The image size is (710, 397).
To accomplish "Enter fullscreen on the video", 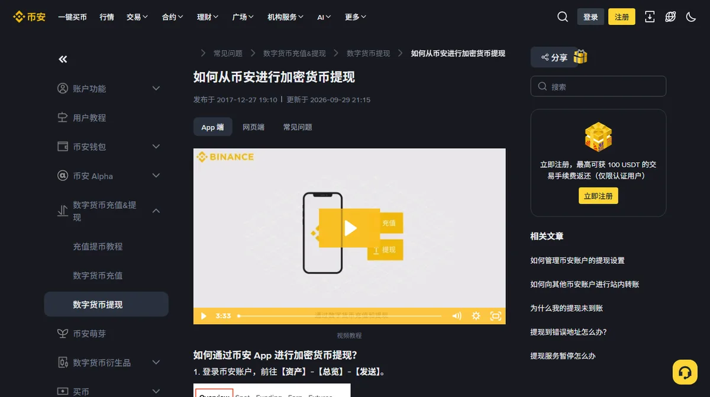I will (x=496, y=316).
